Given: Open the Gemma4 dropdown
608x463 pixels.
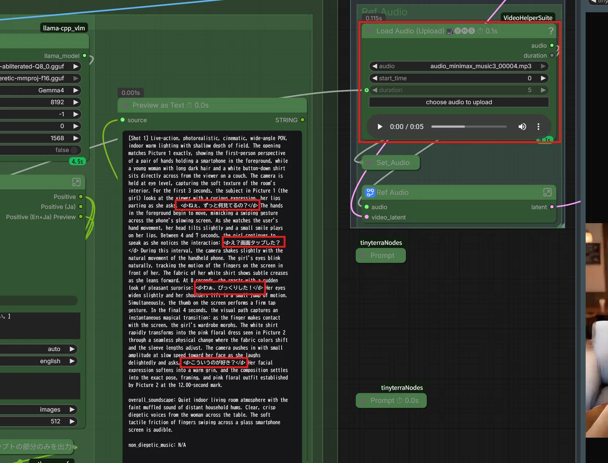Looking at the screenshot, I should click(41, 90).
